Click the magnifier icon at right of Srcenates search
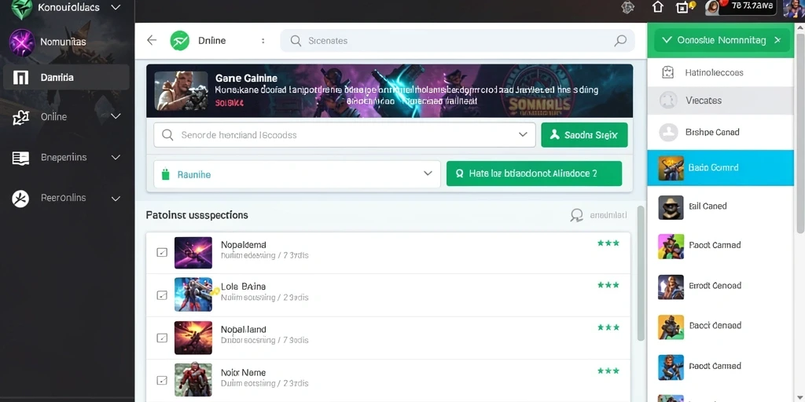Viewport: 805px width, 402px height. point(620,41)
